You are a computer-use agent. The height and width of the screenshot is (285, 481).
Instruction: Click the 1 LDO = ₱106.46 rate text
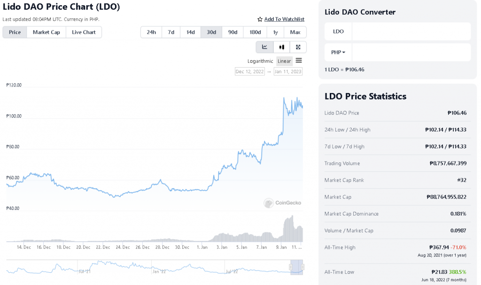[344, 69]
